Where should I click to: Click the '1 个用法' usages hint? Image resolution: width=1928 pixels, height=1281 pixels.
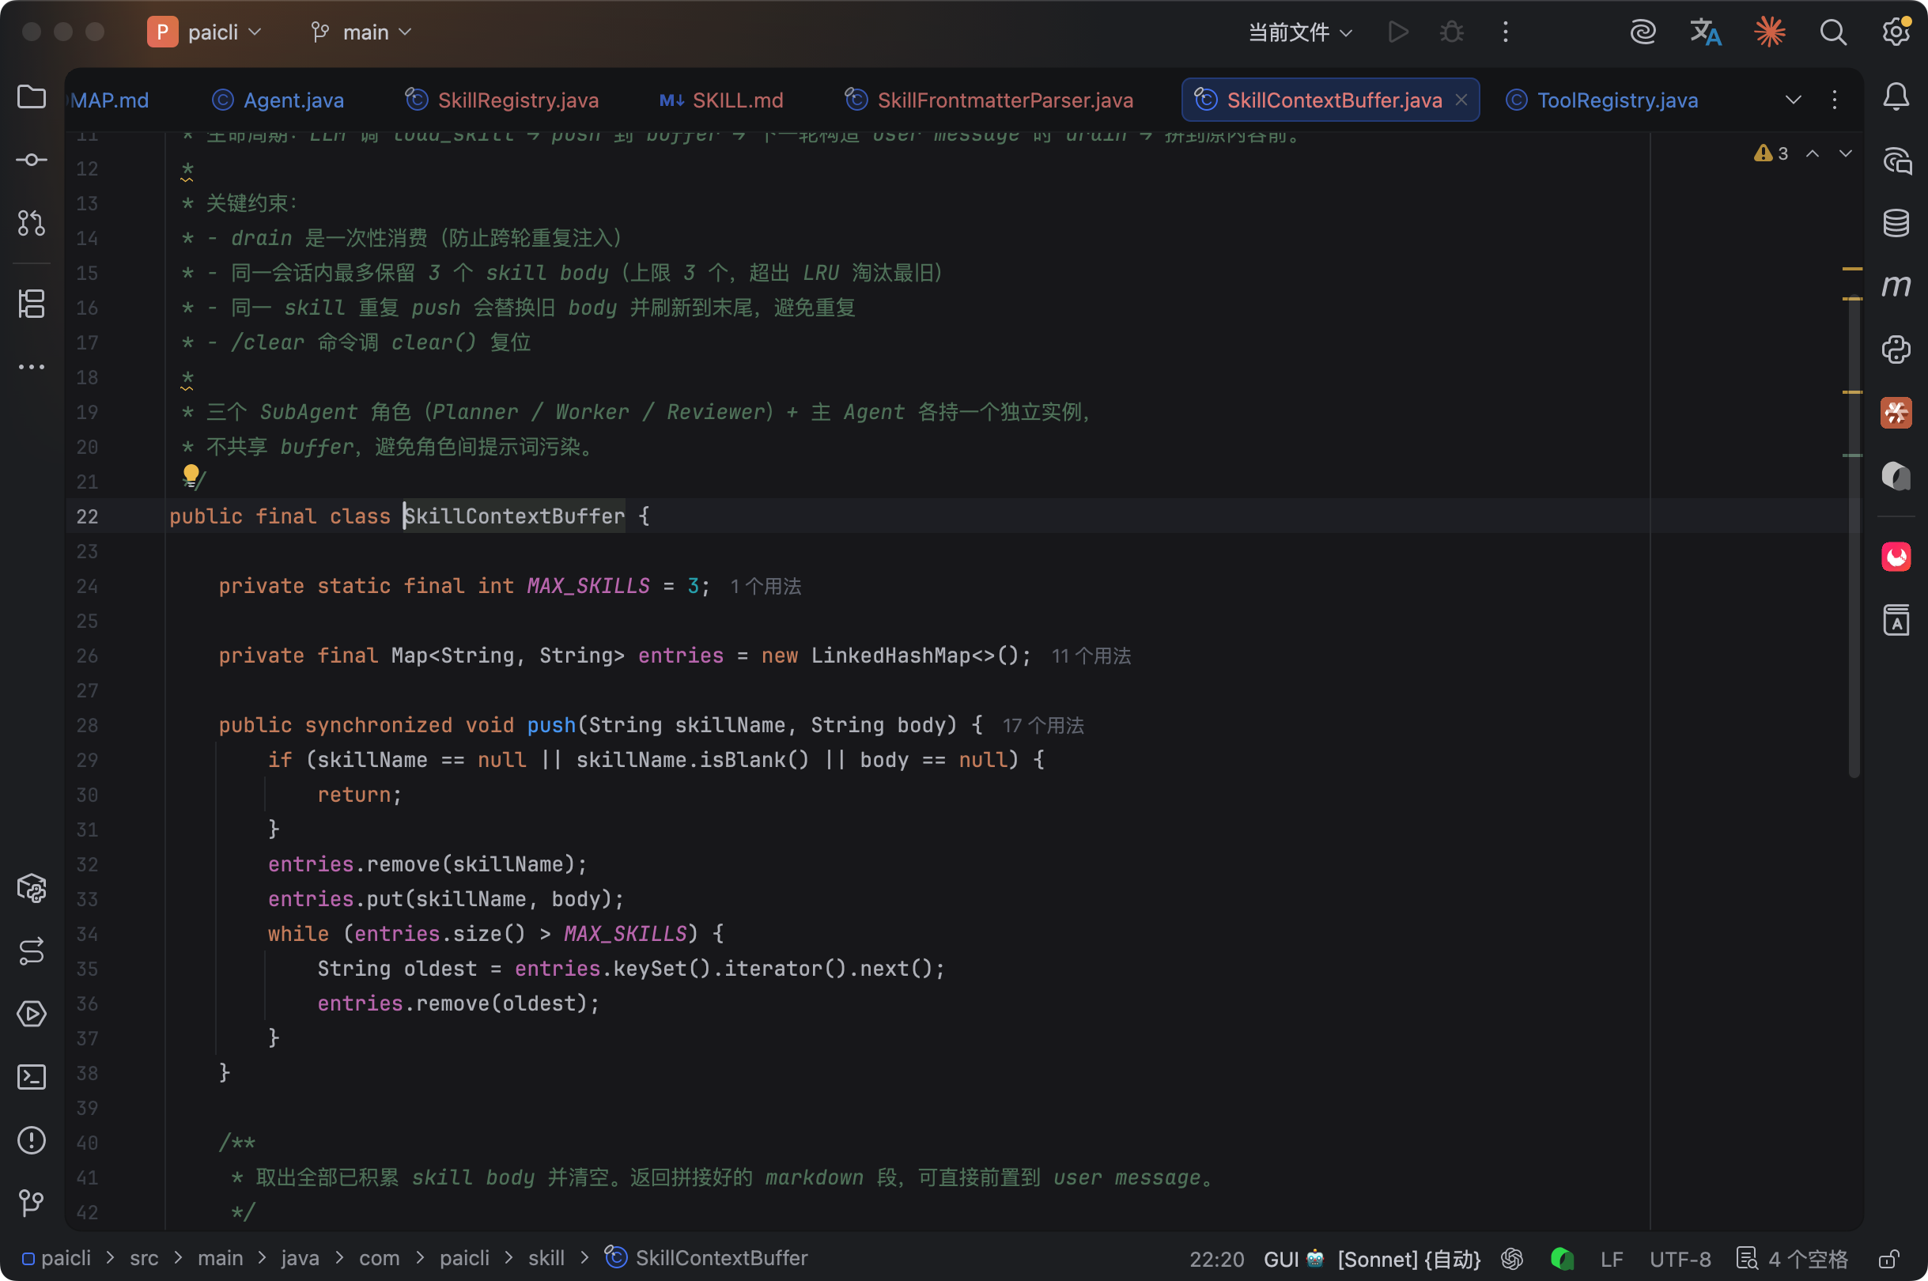766,587
